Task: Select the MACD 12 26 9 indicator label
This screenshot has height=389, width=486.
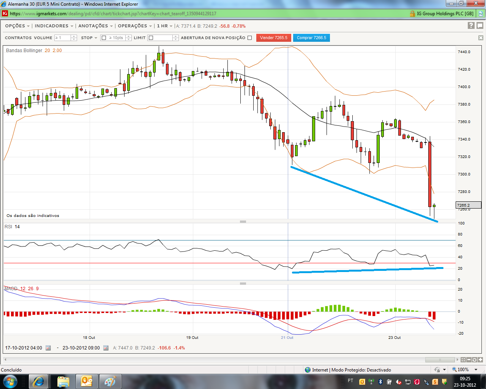Action: (x=22, y=289)
